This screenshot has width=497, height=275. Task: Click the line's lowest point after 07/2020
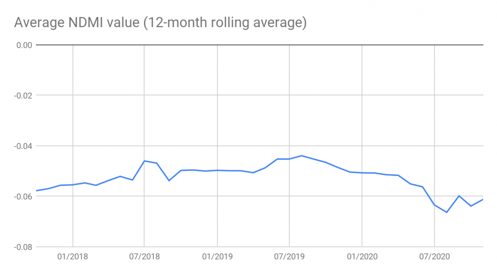(x=447, y=212)
